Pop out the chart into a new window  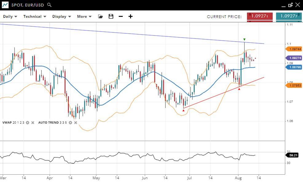click(x=290, y=5)
